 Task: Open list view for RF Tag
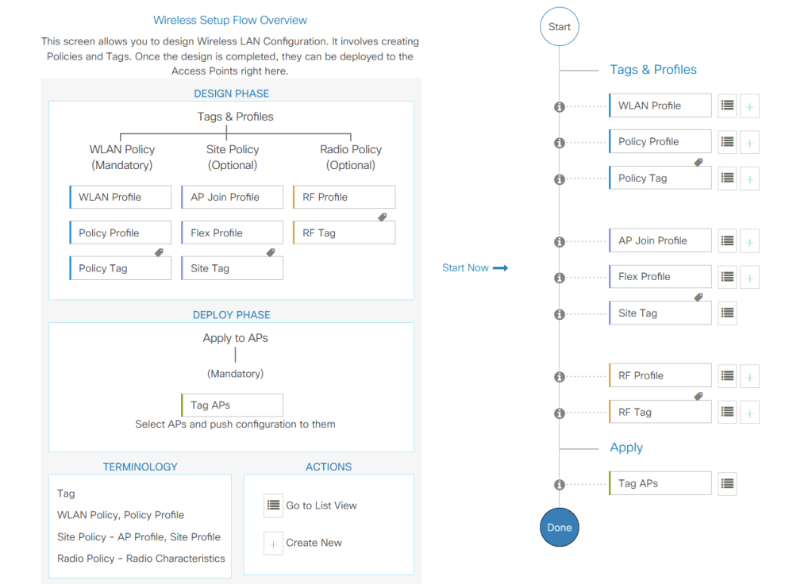click(x=727, y=413)
